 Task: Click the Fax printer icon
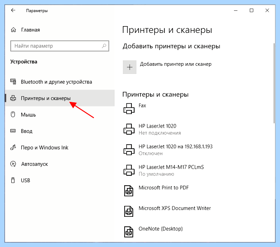(129, 108)
